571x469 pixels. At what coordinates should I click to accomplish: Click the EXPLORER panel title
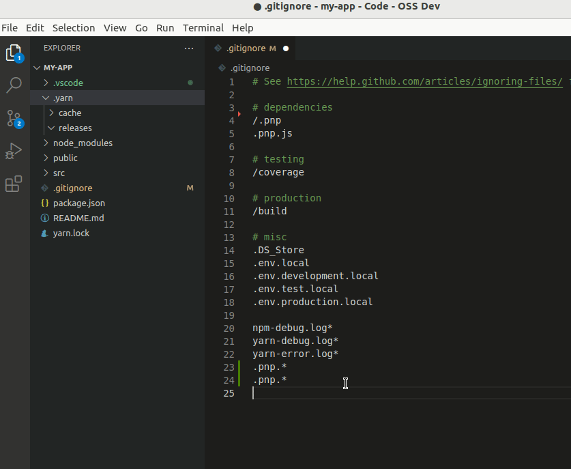(x=62, y=48)
